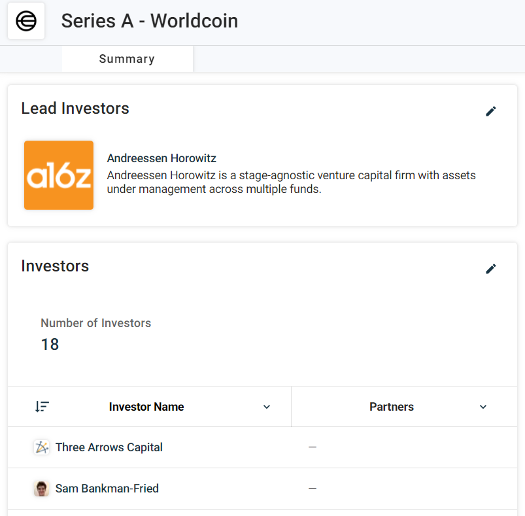
Task: Open the a16z logo thumbnail
Action: pyautogui.click(x=59, y=175)
